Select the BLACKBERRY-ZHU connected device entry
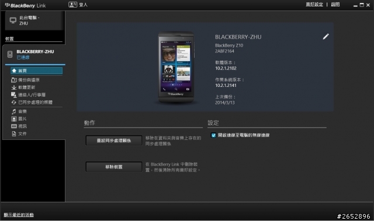The height and width of the screenshot is (221, 374). (34, 54)
